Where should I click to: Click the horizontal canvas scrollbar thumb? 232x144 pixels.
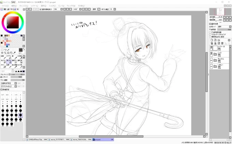(x=111, y=136)
